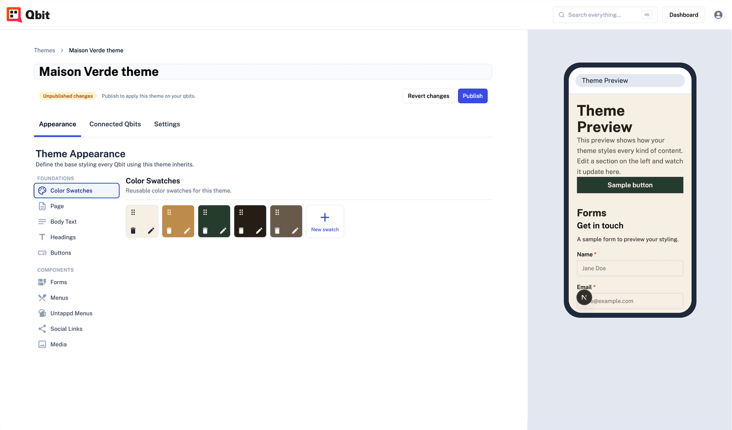The image size is (732, 430).
Task: Delete the cream color swatch
Action: click(x=133, y=231)
